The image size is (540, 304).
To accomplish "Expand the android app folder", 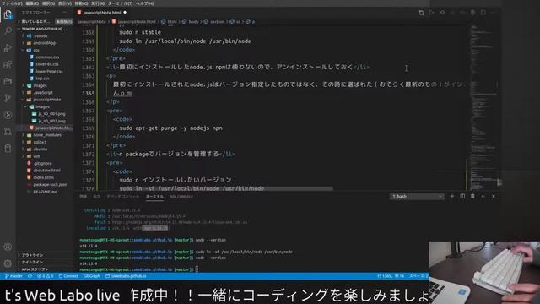I will [45, 43].
